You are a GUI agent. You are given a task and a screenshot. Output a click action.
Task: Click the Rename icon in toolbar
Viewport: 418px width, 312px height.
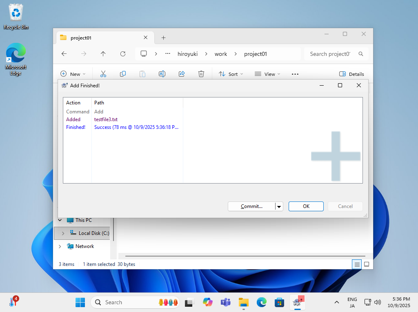(x=162, y=74)
